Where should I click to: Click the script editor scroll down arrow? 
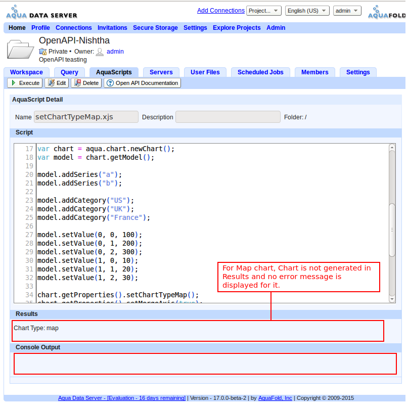[392, 299]
